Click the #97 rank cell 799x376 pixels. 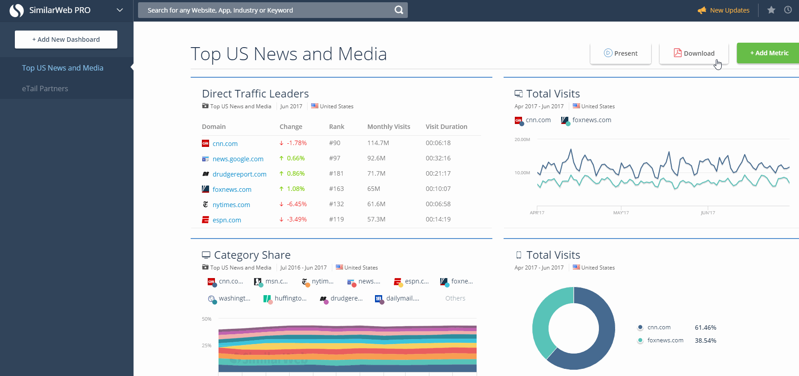click(335, 158)
